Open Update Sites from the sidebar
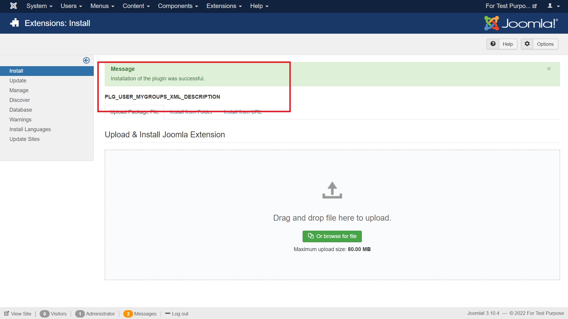This screenshot has height=319, width=568. click(25, 139)
